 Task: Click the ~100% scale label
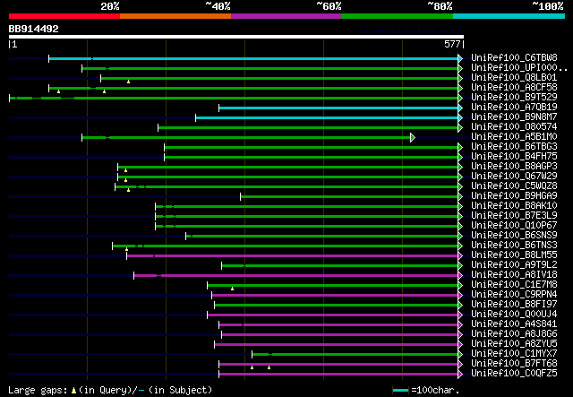[547, 6]
